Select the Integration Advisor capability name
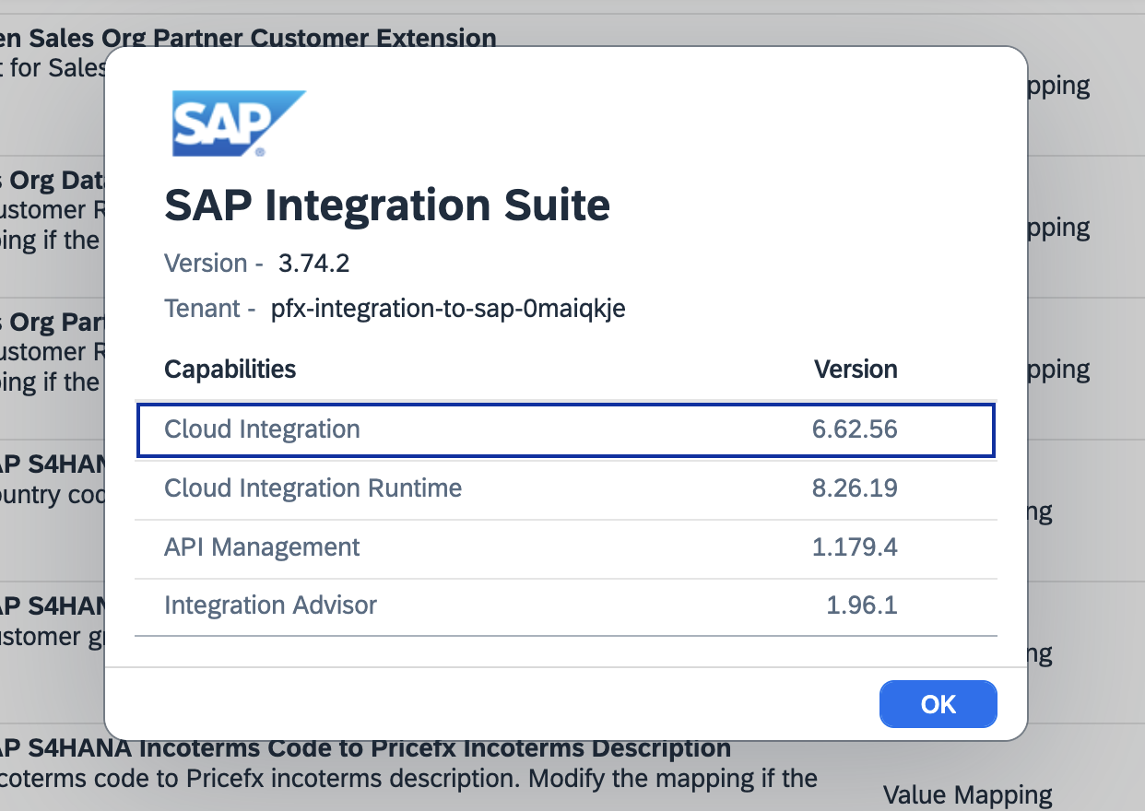The height and width of the screenshot is (811, 1145). [270, 605]
